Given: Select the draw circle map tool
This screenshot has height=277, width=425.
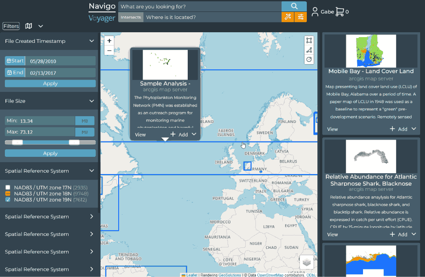Looking at the screenshot, I should tap(309, 60).
